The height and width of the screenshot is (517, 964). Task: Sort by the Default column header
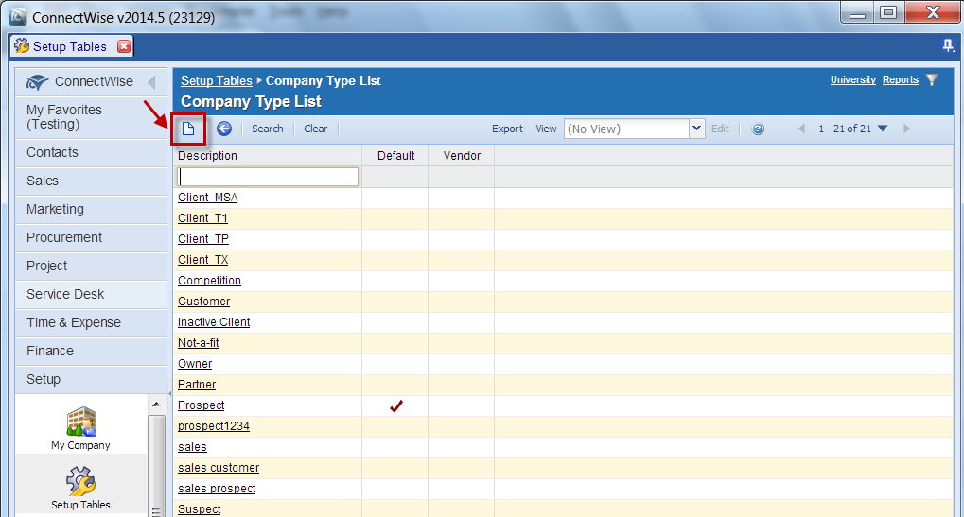pyautogui.click(x=396, y=156)
